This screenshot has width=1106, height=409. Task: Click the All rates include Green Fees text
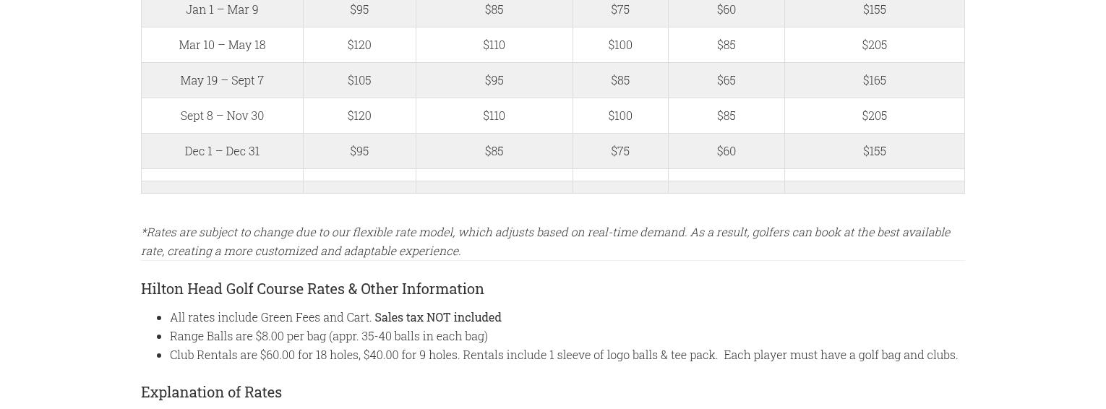coord(270,317)
